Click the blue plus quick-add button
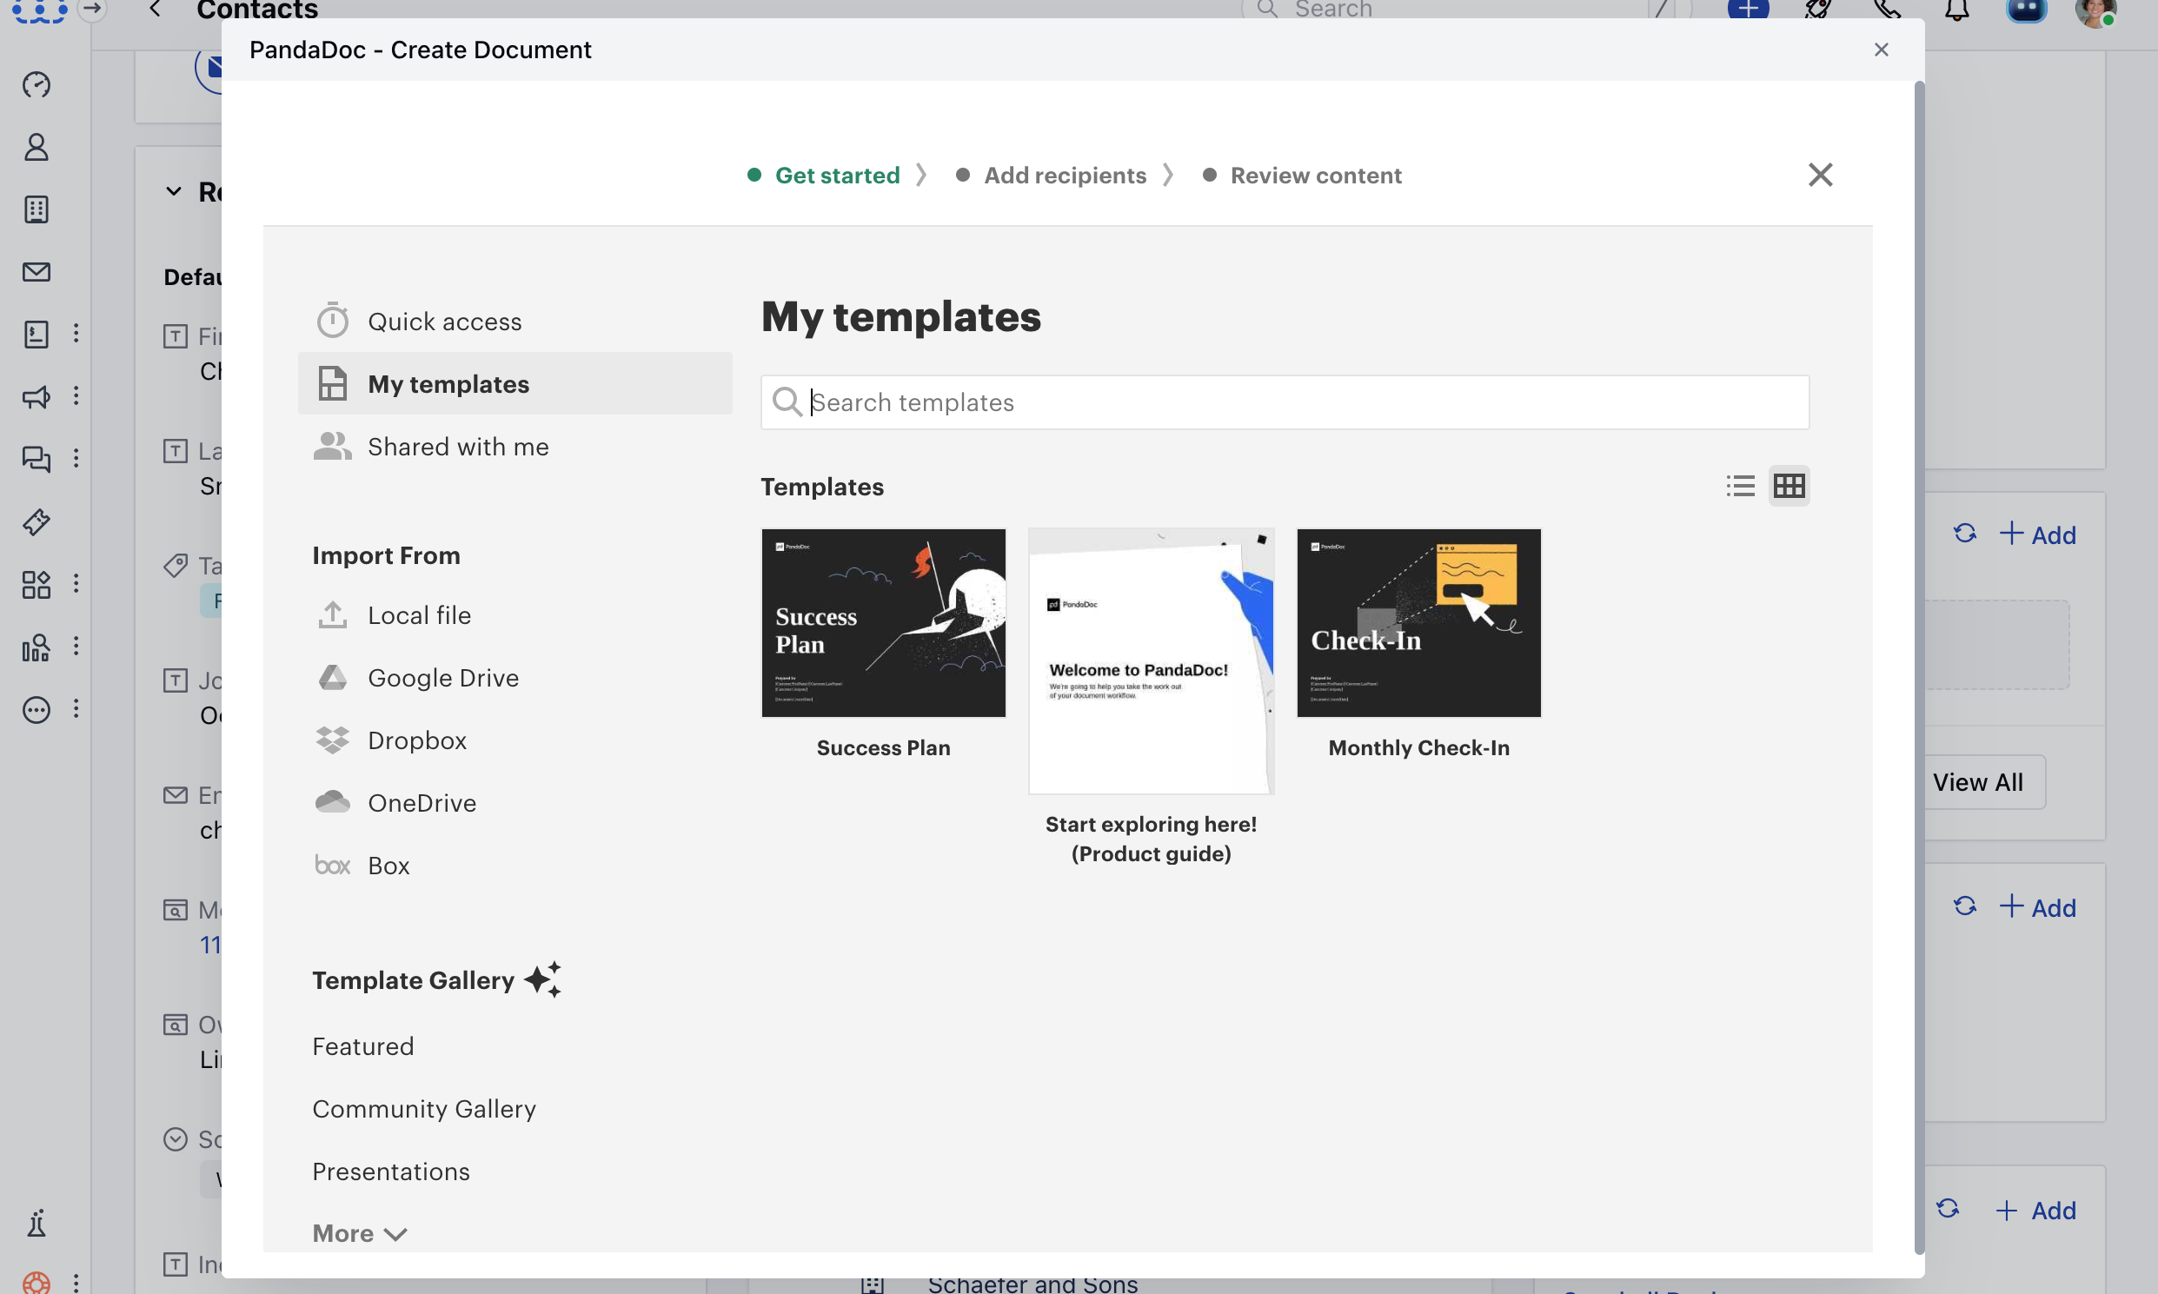 click(x=1747, y=10)
